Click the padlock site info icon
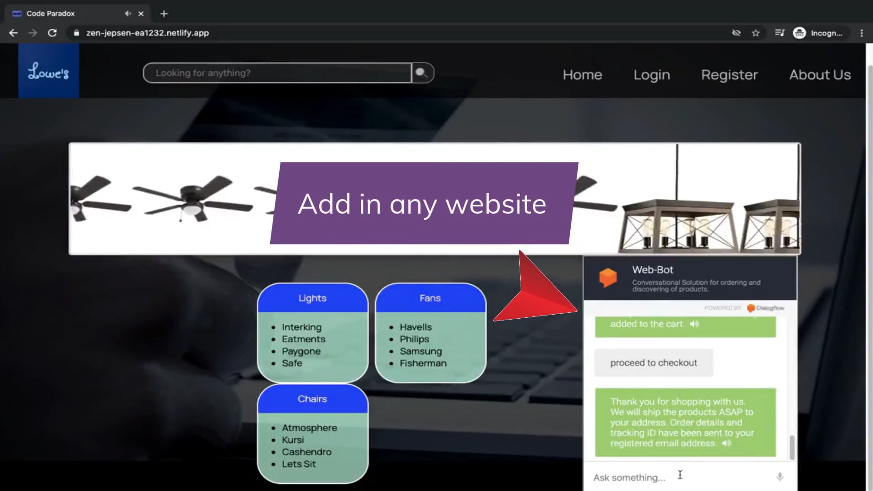 (76, 33)
